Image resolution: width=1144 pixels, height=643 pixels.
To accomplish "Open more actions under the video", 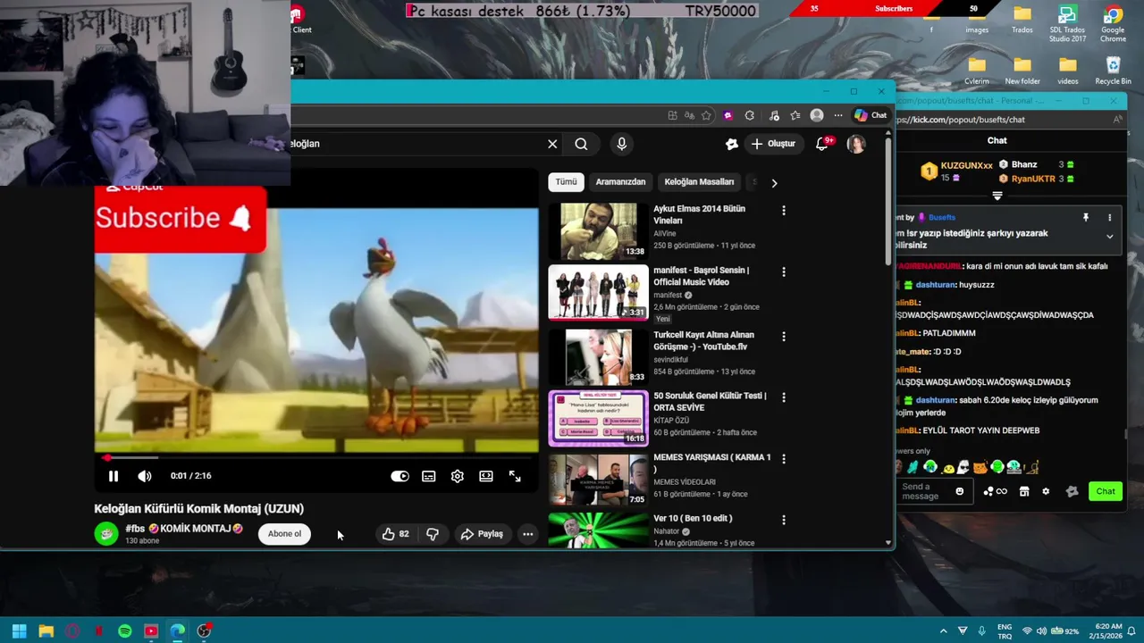I will click(528, 534).
